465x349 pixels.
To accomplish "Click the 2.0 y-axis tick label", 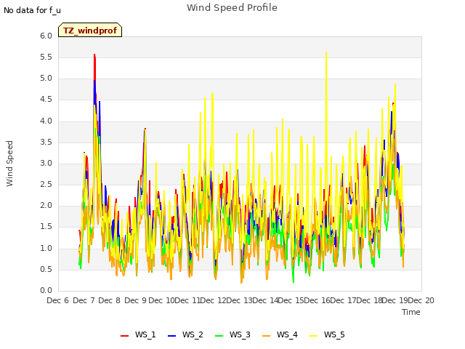I will click(x=46, y=206).
